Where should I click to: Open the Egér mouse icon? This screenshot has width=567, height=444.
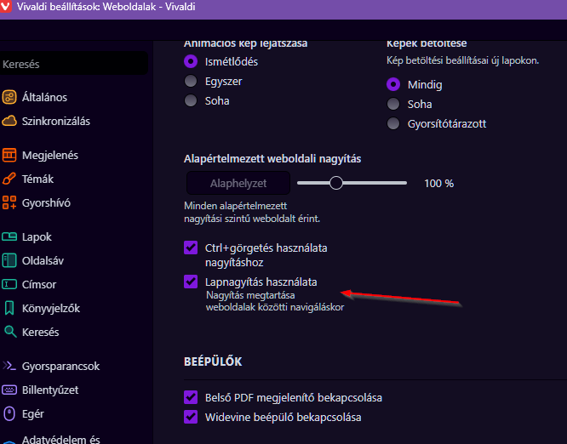[9, 413]
